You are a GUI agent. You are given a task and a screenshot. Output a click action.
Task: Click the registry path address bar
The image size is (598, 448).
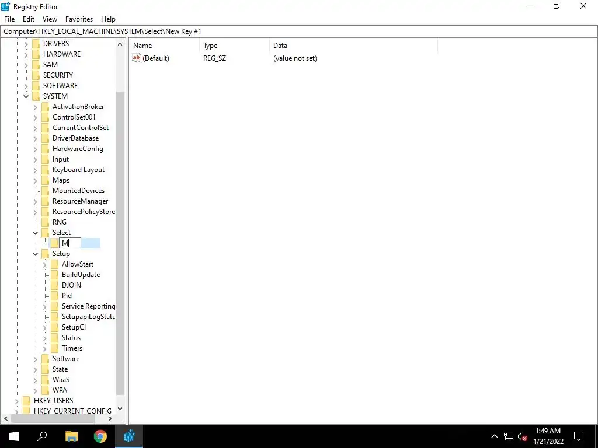(x=298, y=32)
